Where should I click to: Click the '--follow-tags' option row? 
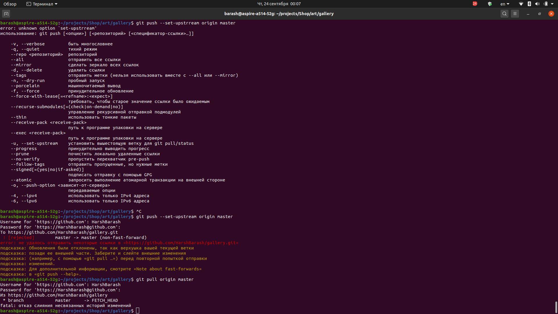coord(89,164)
